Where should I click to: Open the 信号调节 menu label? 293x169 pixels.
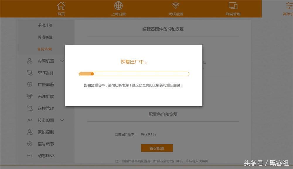46,144
